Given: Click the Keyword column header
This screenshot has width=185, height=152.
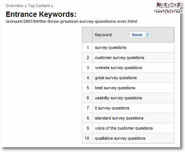Looking at the screenshot, I should [x=103, y=35].
